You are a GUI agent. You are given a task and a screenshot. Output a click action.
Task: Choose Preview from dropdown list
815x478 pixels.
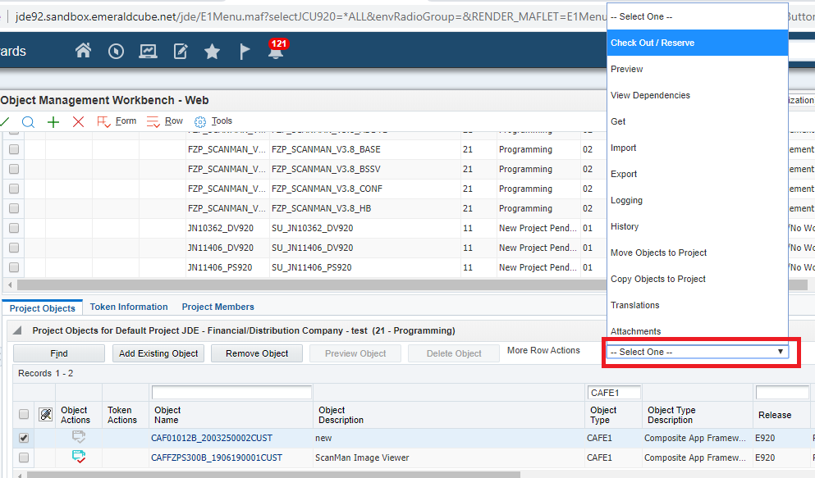698,69
